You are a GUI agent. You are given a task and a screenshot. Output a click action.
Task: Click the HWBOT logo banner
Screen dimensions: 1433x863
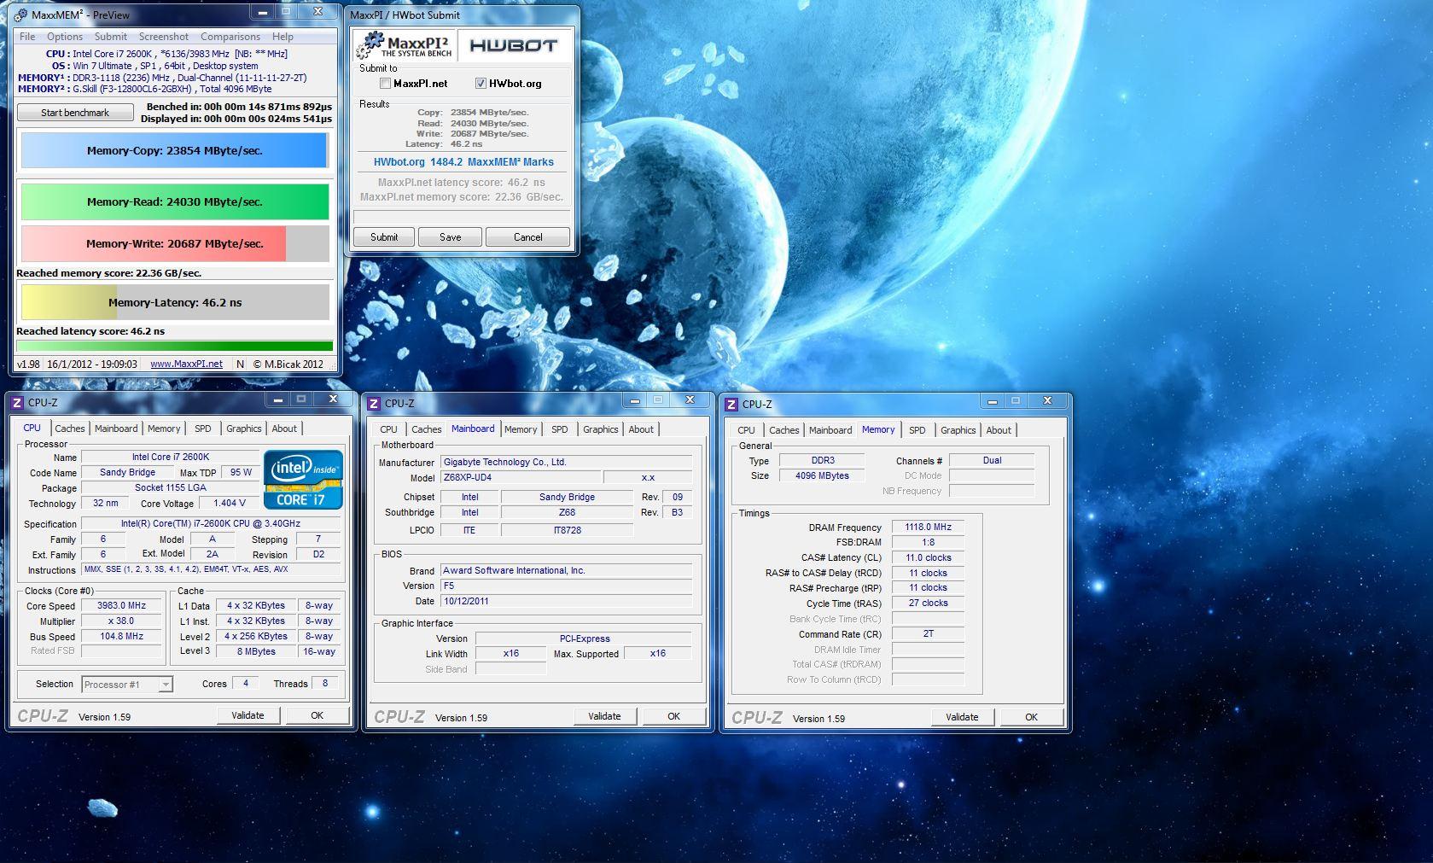point(514,45)
